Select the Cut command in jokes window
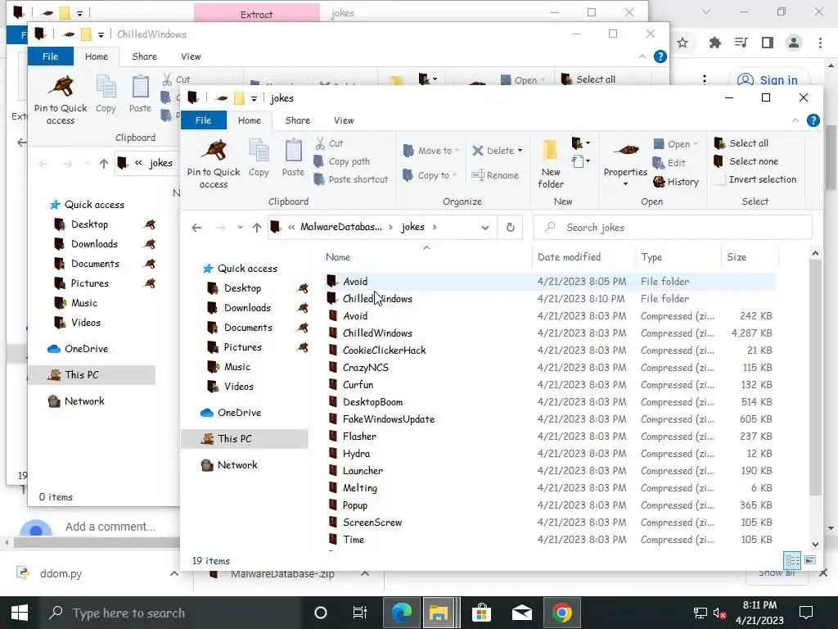Image resolution: width=838 pixels, height=629 pixels. tap(329, 143)
